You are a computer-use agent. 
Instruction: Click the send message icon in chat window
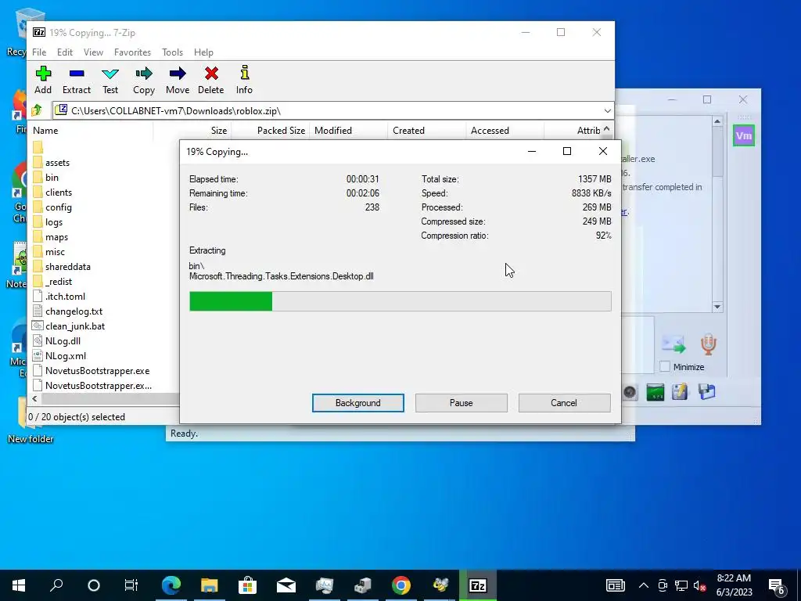673,344
